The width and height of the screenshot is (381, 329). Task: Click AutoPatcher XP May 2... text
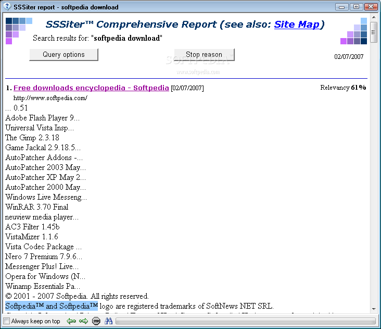(46, 177)
